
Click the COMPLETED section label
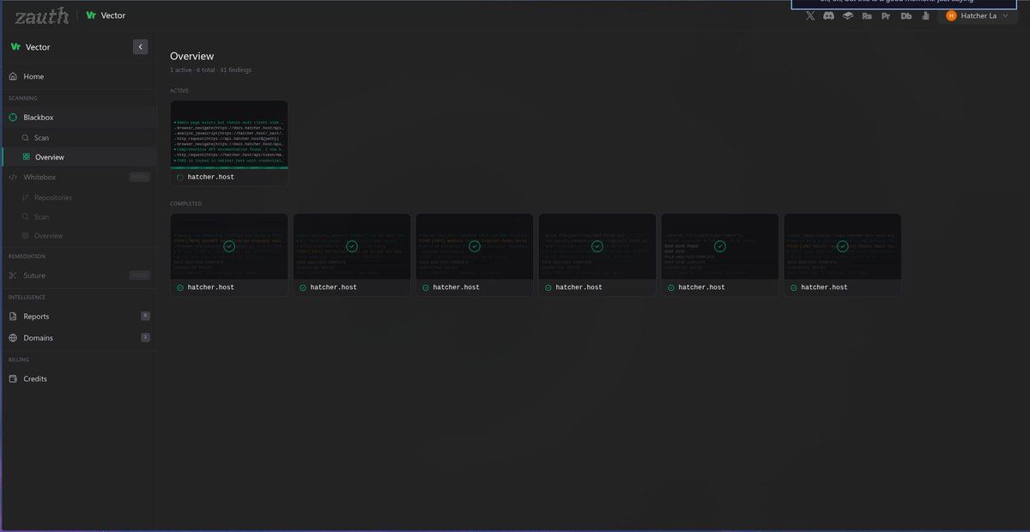coord(186,203)
